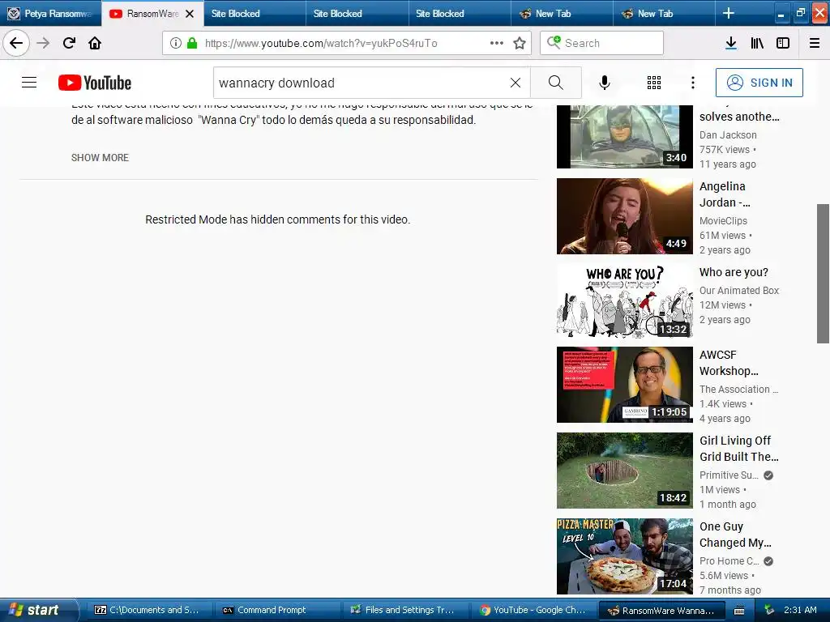Close the RansomWare YouTube tab
830x622 pixels.
[190, 14]
